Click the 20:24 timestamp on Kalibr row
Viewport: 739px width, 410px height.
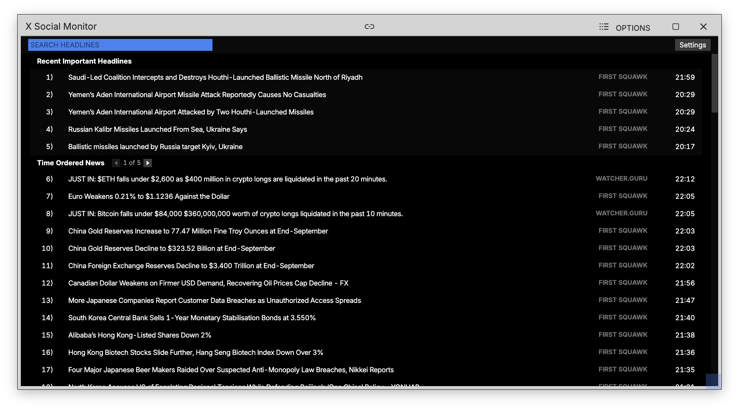(x=685, y=129)
